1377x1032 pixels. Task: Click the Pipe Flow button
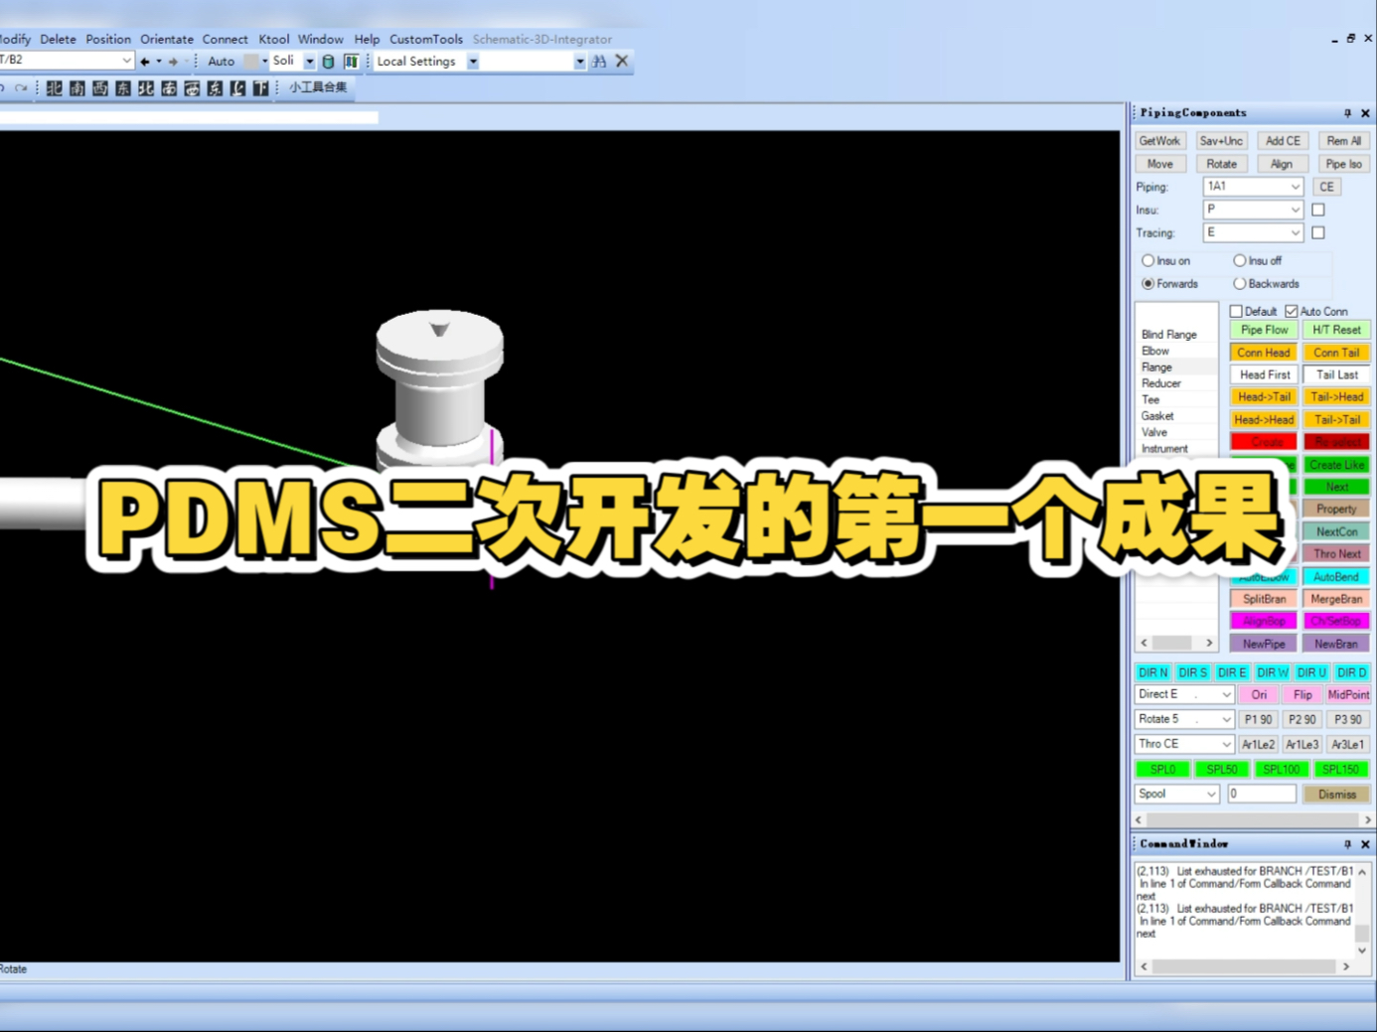pos(1263,329)
